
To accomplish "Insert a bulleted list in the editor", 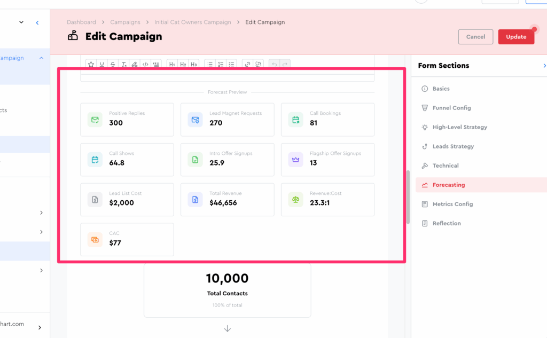I will 210,64.
